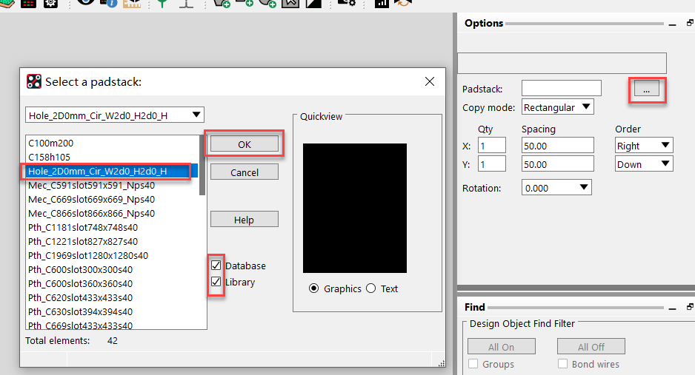695x375 pixels.
Task: Click the green pin icon in the toolbar
Action: pos(162,4)
